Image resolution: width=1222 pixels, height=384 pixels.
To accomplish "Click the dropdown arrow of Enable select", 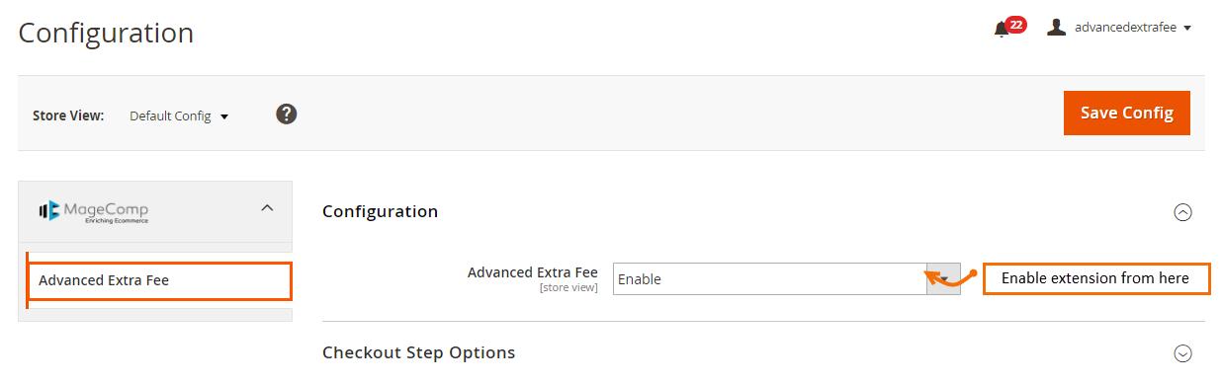I will coord(943,279).
